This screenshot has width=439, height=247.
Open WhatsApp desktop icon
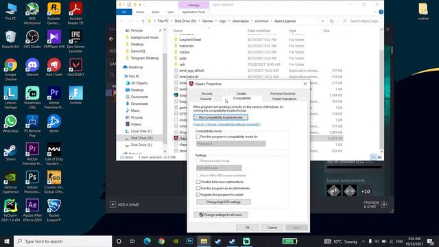coord(11,123)
